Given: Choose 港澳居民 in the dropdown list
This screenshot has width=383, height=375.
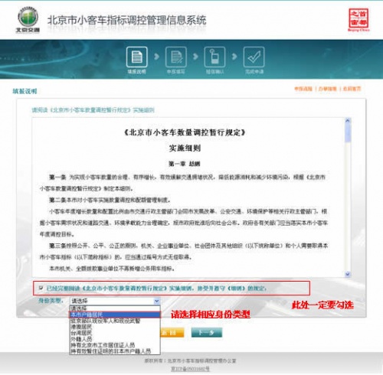Looking at the screenshot, I should coord(115,327).
